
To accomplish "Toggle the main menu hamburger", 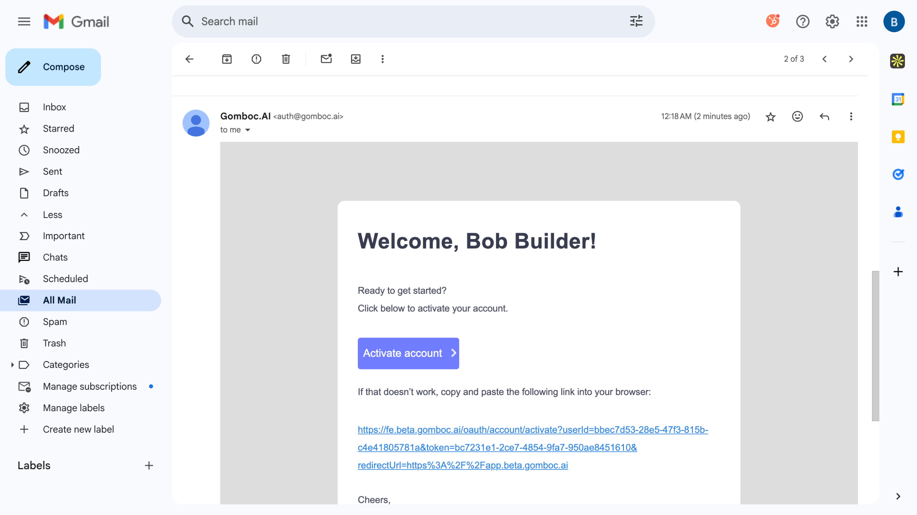I will point(24,21).
